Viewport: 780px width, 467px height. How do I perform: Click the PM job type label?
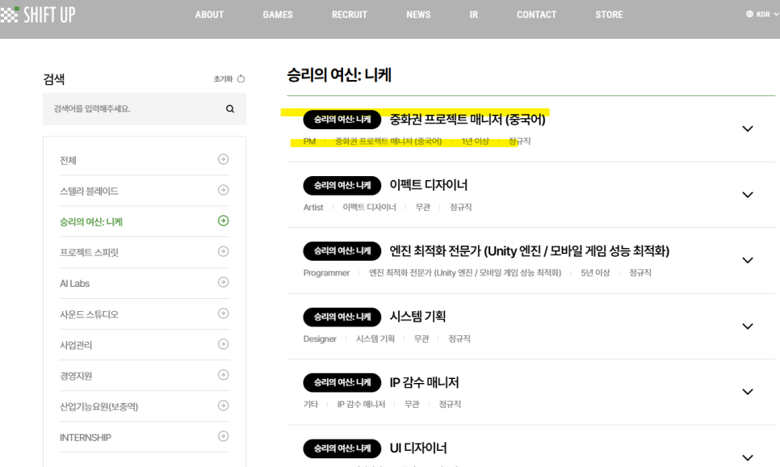pyautogui.click(x=309, y=141)
